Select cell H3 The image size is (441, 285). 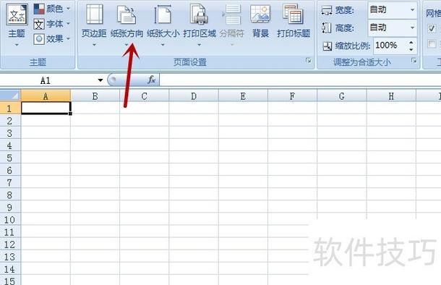pyautogui.click(x=391, y=133)
